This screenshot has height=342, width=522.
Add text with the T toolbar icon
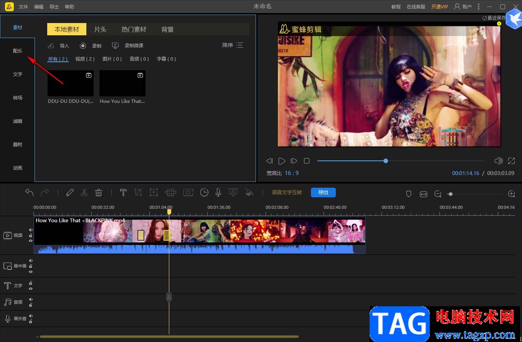click(x=123, y=192)
